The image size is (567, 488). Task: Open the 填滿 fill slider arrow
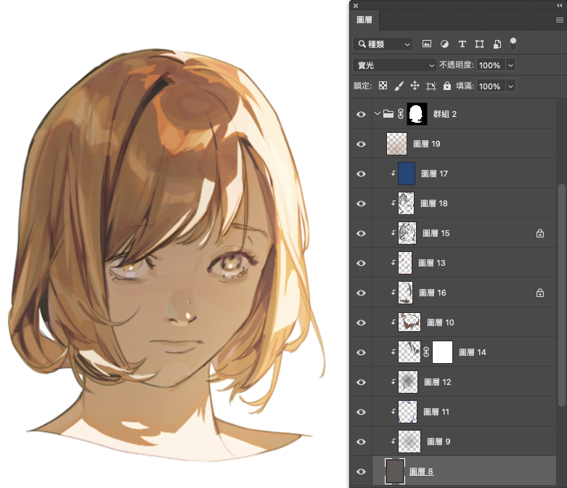pyautogui.click(x=510, y=86)
